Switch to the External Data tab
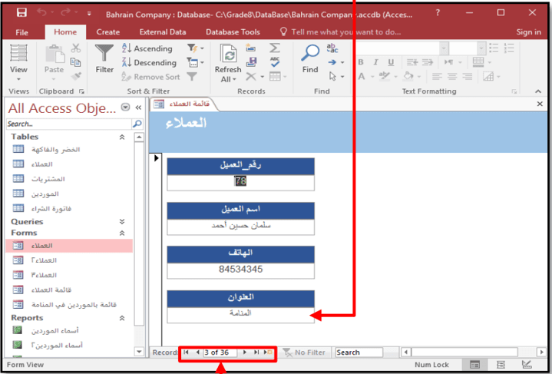This screenshot has height=374, width=552. (163, 32)
